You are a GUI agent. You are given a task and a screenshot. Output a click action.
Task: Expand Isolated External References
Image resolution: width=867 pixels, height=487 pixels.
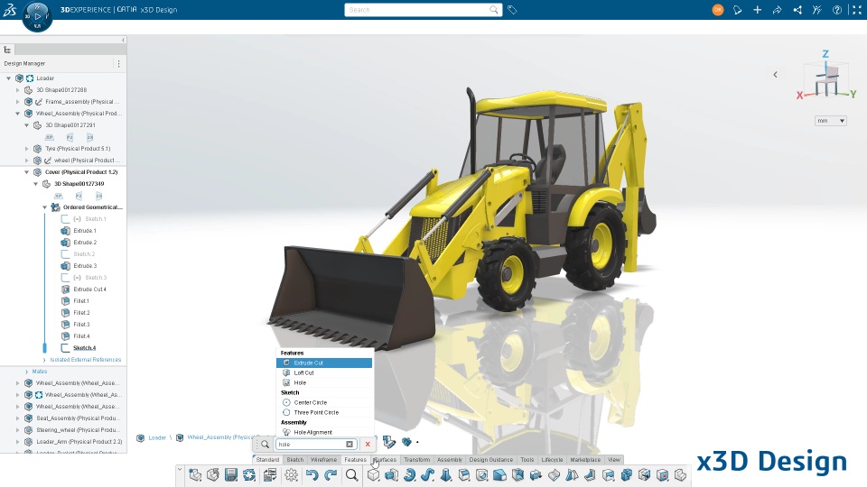[45, 360]
